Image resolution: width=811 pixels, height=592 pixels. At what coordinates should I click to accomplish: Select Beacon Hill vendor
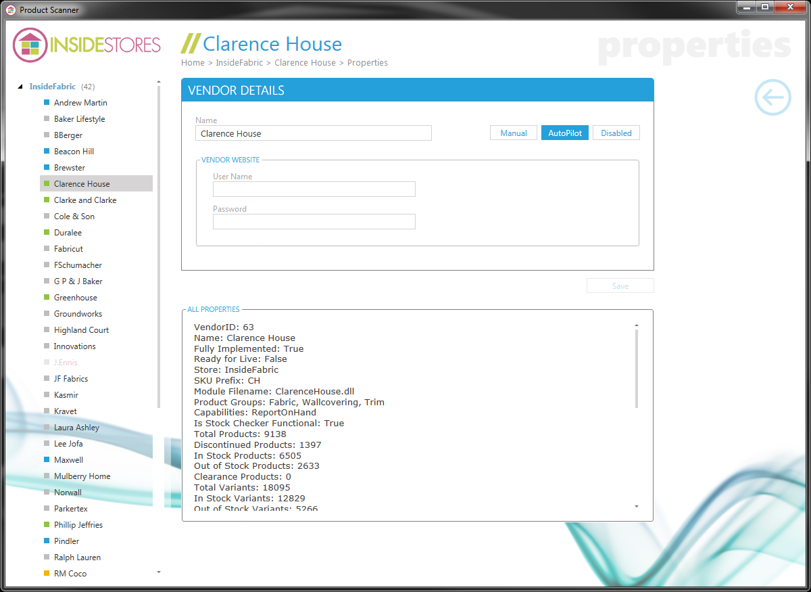pyautogui.click(x=74, y=152)
